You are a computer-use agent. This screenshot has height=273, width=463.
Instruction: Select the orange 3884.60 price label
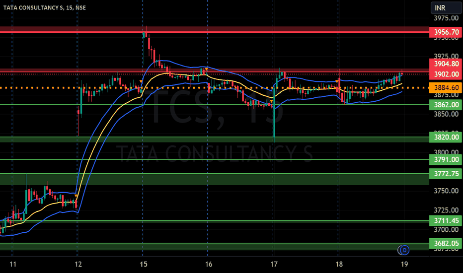coord(446,88)
